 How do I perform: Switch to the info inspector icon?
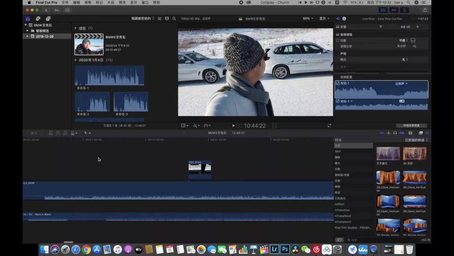coord(344,19)
